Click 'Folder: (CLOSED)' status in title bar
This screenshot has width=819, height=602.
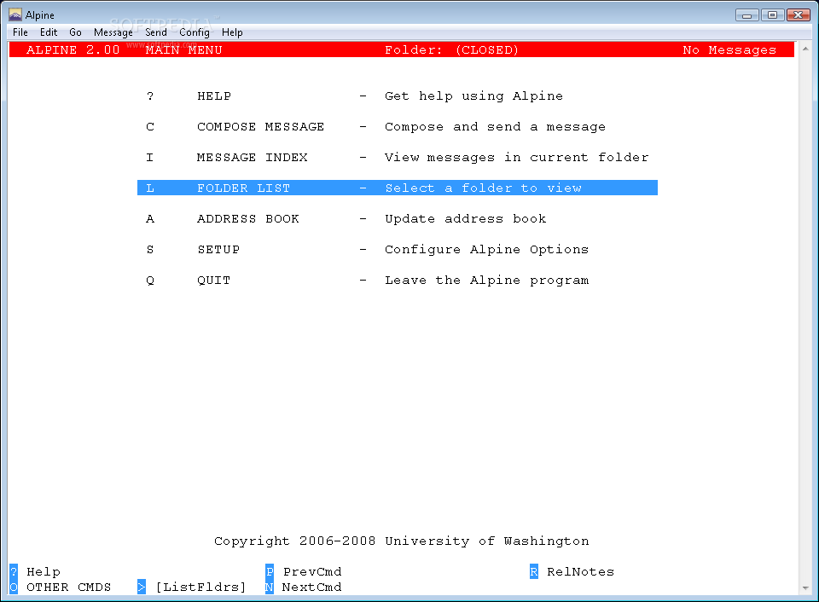[452, 50]
